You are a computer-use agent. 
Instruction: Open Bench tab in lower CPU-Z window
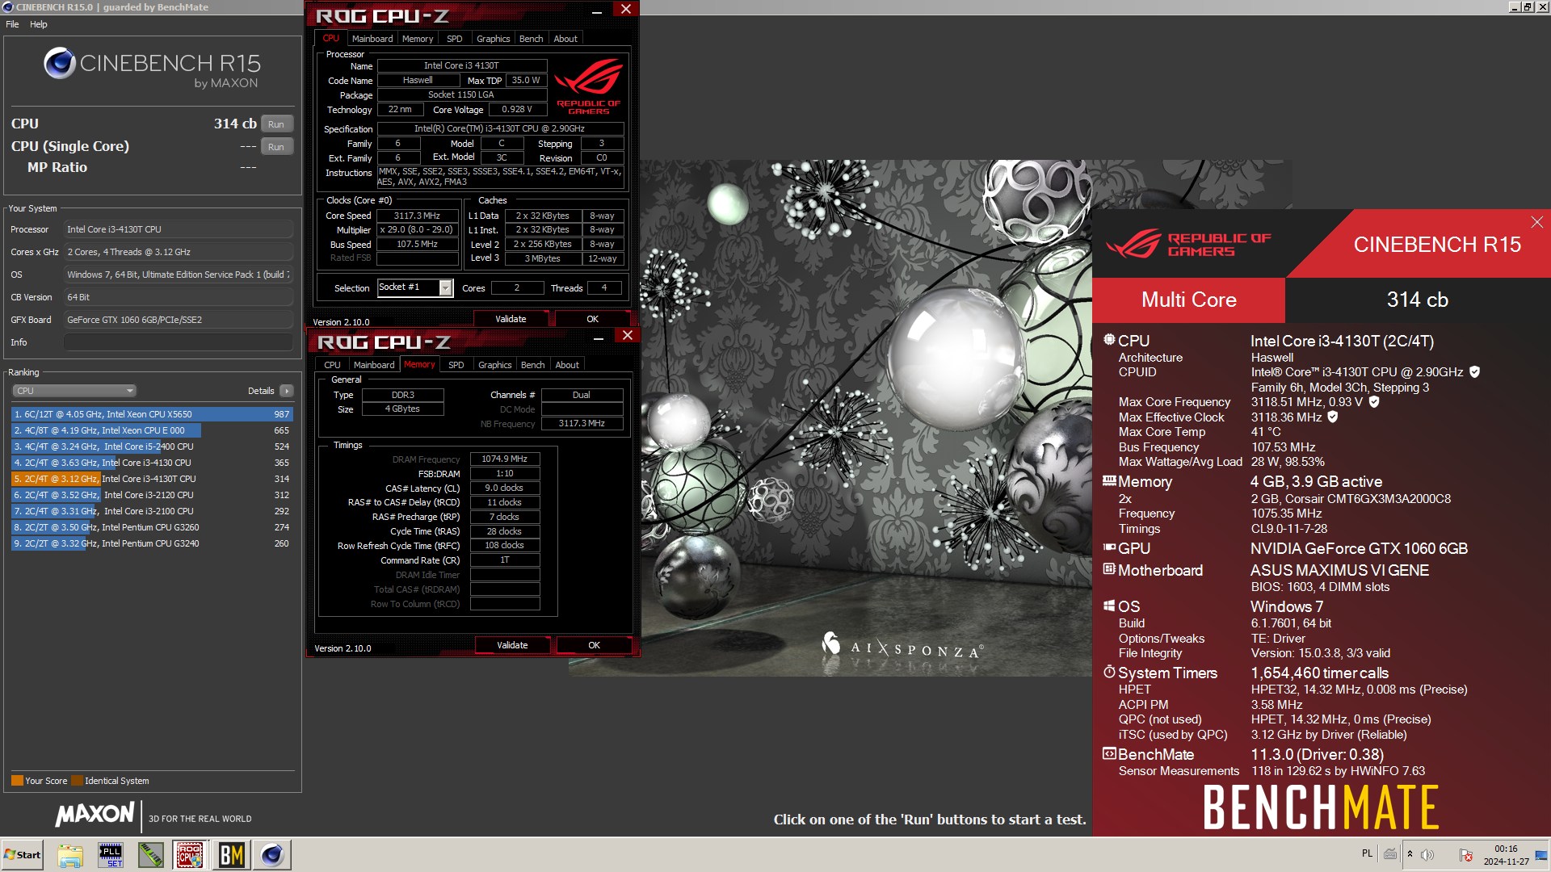[x=532, y=365]
